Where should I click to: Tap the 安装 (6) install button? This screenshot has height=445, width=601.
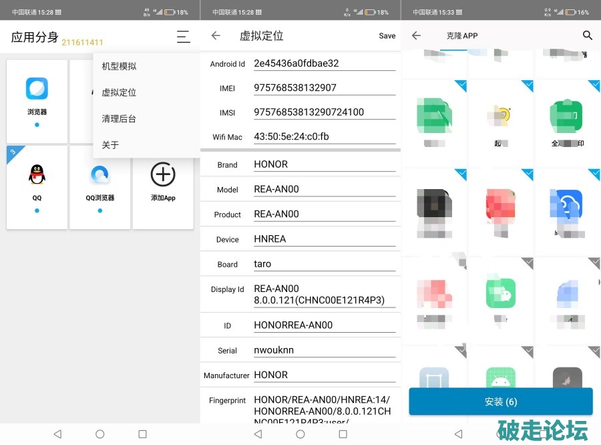click(500, 402)
